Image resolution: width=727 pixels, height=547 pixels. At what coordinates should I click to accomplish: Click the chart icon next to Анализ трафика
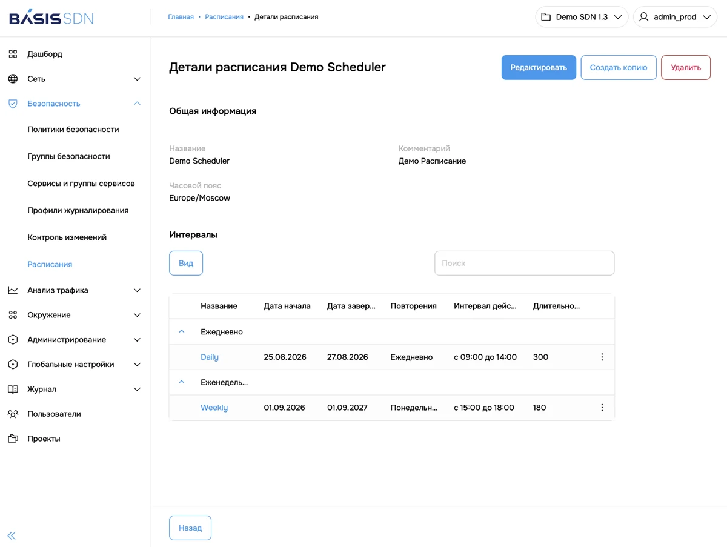click(13, 290)
